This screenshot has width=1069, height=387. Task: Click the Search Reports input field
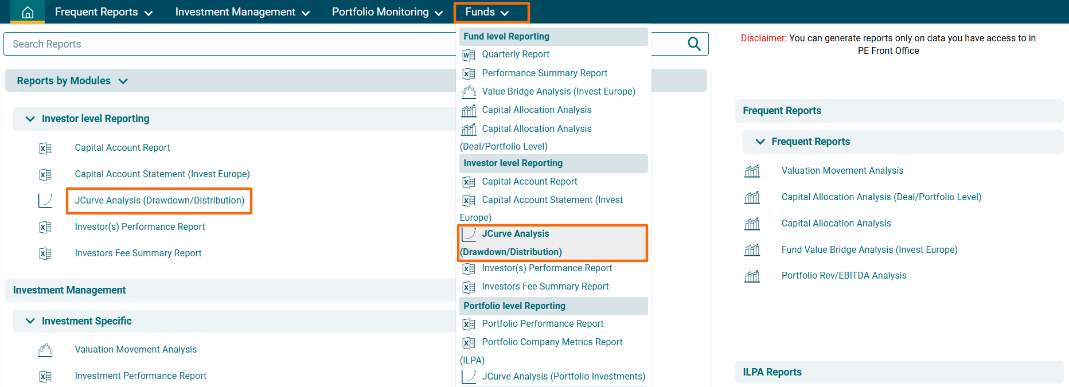tap(229, 44)
